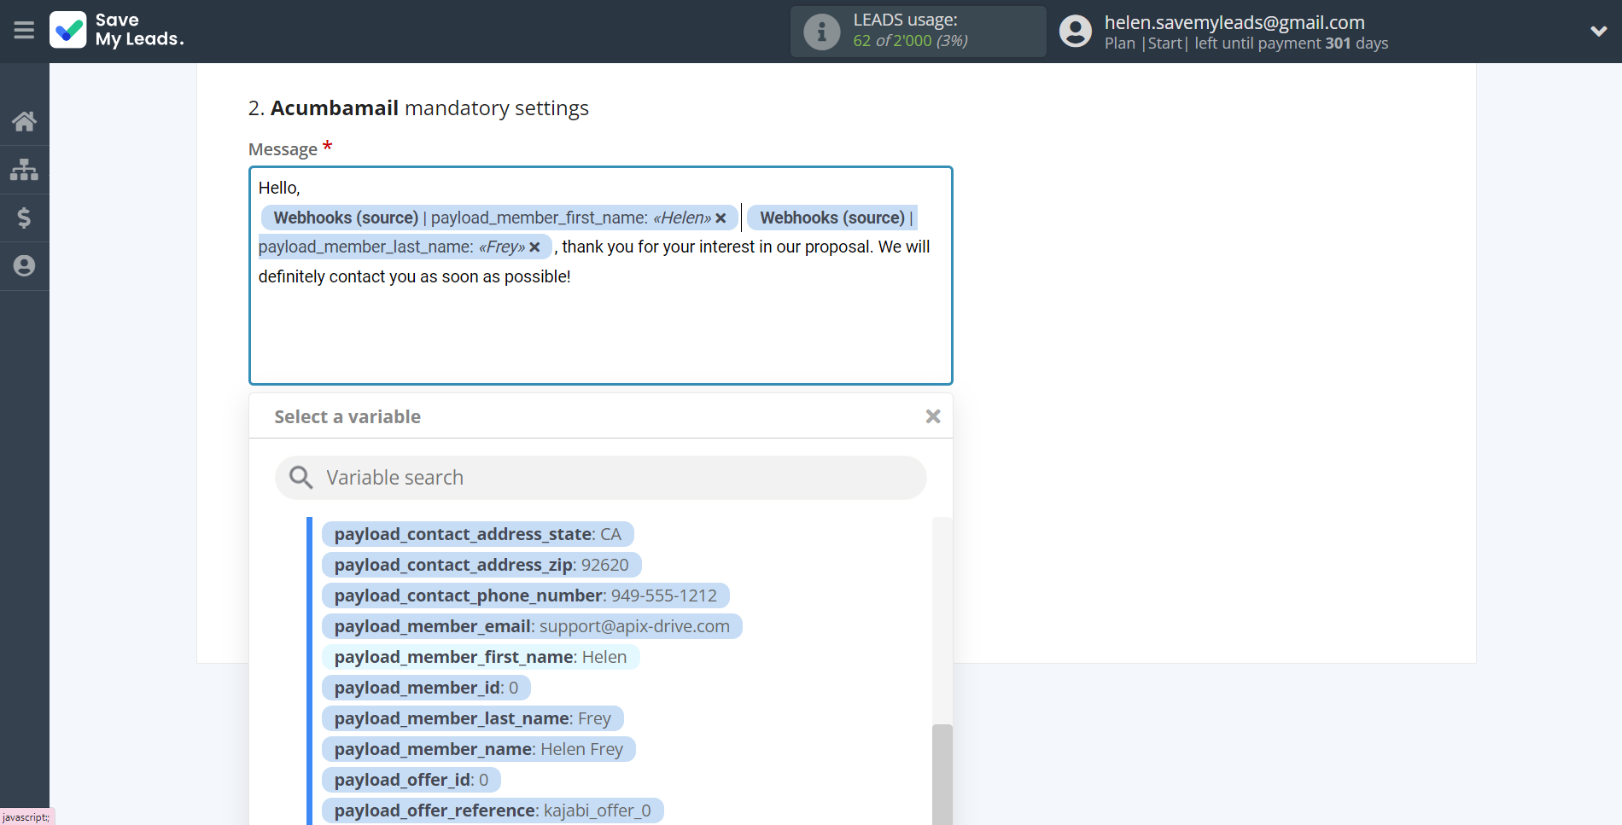
Task: Insert payload_contact_phone_number variable
Action: tap(526, 596)
